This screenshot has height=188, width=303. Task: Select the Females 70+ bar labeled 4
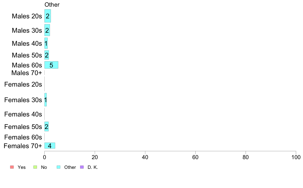pyautogui.click(x=50, y=146)
